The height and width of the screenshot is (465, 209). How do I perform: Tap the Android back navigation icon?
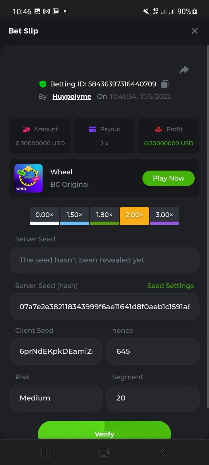point(163,452)
